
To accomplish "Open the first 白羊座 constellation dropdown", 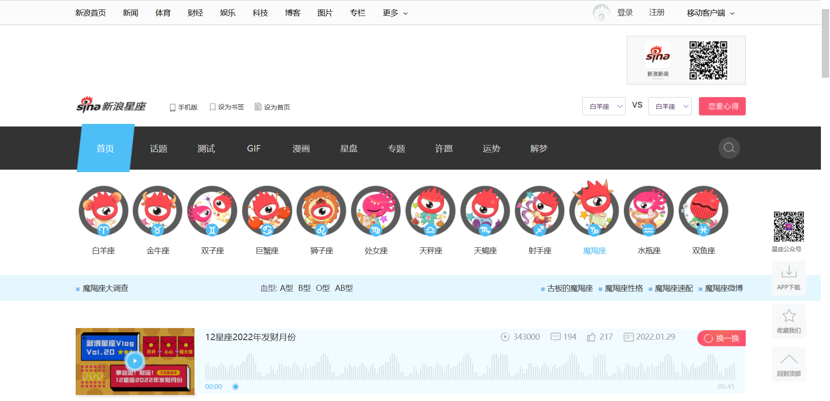I will (x=603, y=106).
